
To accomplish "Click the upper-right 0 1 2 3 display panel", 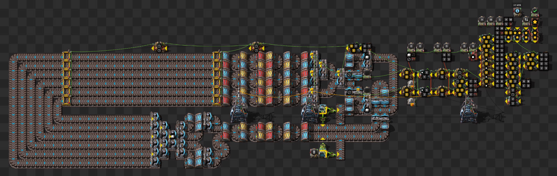I will click(x=544, y=57).
